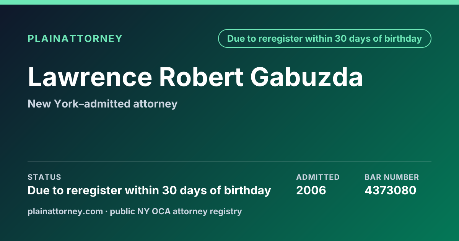The height and width of the screenshot is (241, 459).
Task: Click the STATUS field label
Action: 44,177
